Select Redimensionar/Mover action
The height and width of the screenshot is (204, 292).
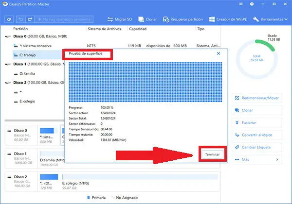pyautogui.click(x=257, y=98)
